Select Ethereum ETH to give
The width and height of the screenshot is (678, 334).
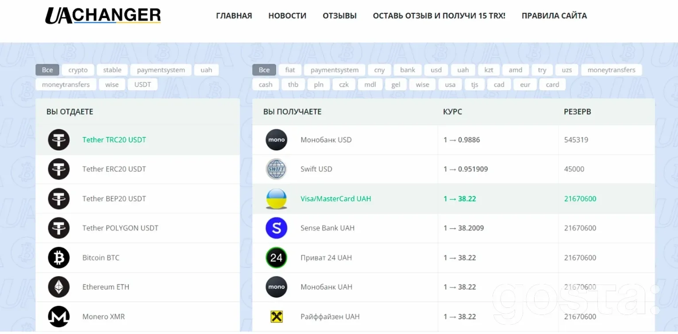pos(138,287)
